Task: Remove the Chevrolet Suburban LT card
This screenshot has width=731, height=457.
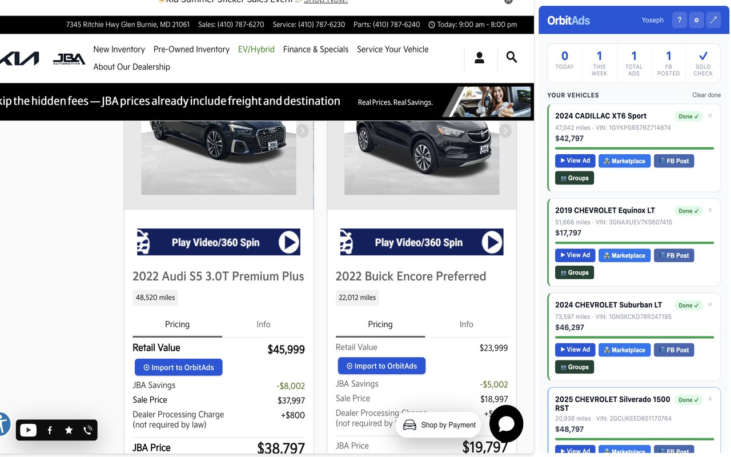Action: click(x=710, y=304)
